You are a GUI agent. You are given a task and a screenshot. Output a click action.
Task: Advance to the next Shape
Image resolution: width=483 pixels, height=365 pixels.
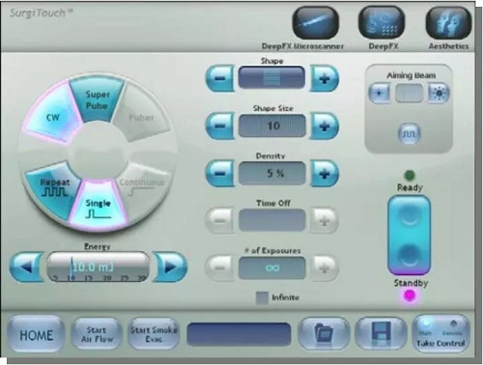[325, 78]
